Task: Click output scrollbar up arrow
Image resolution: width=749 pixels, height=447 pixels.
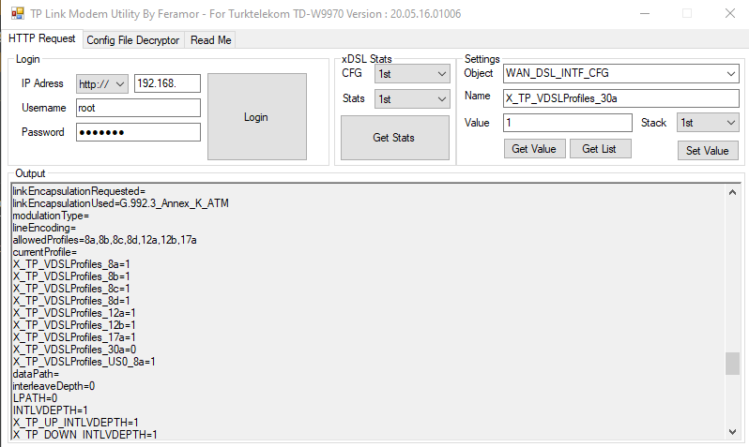Action: [x=732, y=192]
